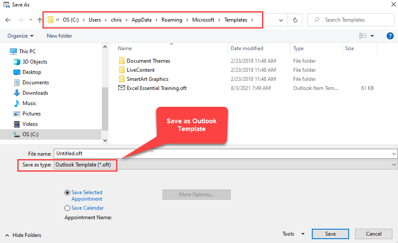Click the Up one level arrow
This screenshot has width=398, height=243.
pos(40,20)
